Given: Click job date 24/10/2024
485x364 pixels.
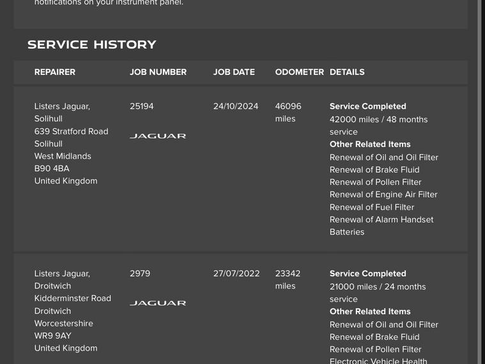Looking at the screenshot, I should (236, 106).
